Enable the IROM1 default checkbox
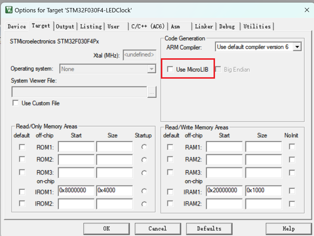The image size is (314, 236). point(22,191)
